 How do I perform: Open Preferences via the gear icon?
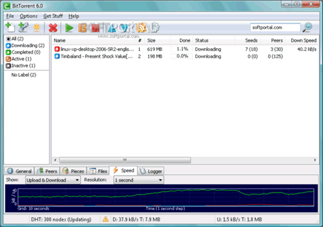[x=155, y=27]
